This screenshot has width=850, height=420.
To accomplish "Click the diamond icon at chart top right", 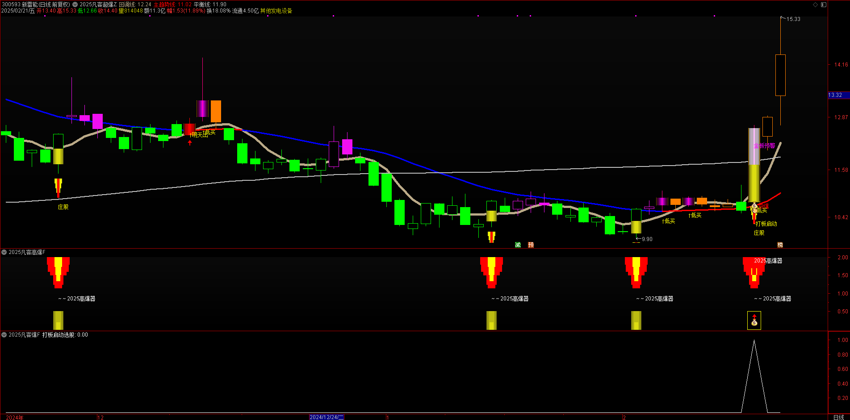I will [x=815, y=4].
